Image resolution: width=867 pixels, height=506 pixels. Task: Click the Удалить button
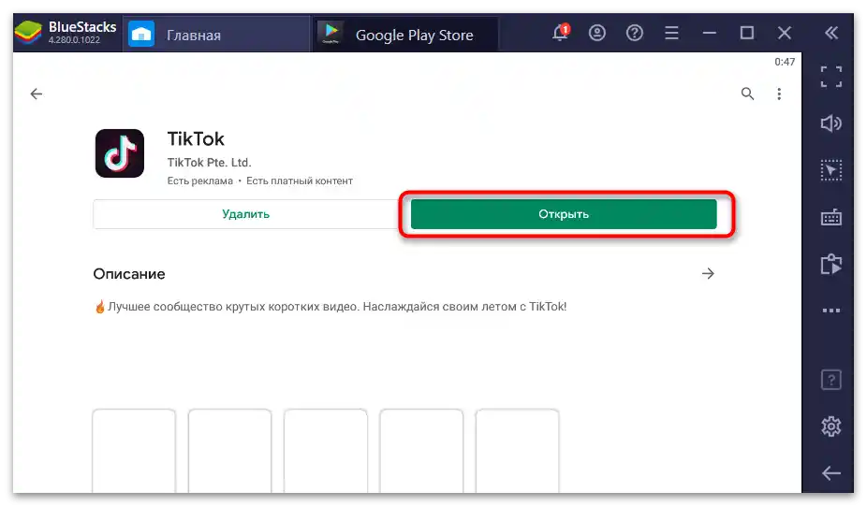246,214
